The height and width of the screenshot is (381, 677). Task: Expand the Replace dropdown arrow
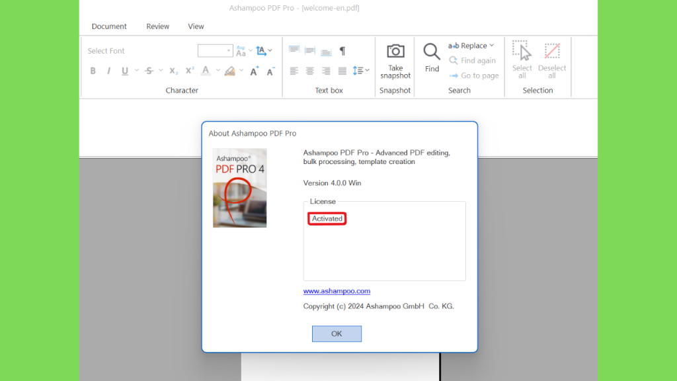coord(492,46)
